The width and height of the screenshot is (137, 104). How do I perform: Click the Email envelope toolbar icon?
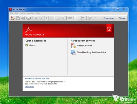point(28,18)
